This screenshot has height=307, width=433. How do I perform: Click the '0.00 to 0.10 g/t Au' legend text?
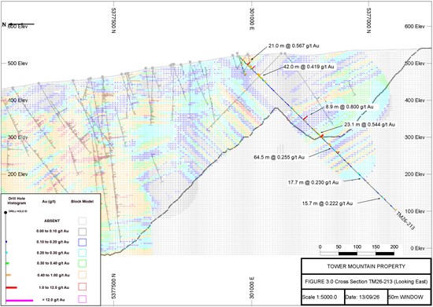53,232
